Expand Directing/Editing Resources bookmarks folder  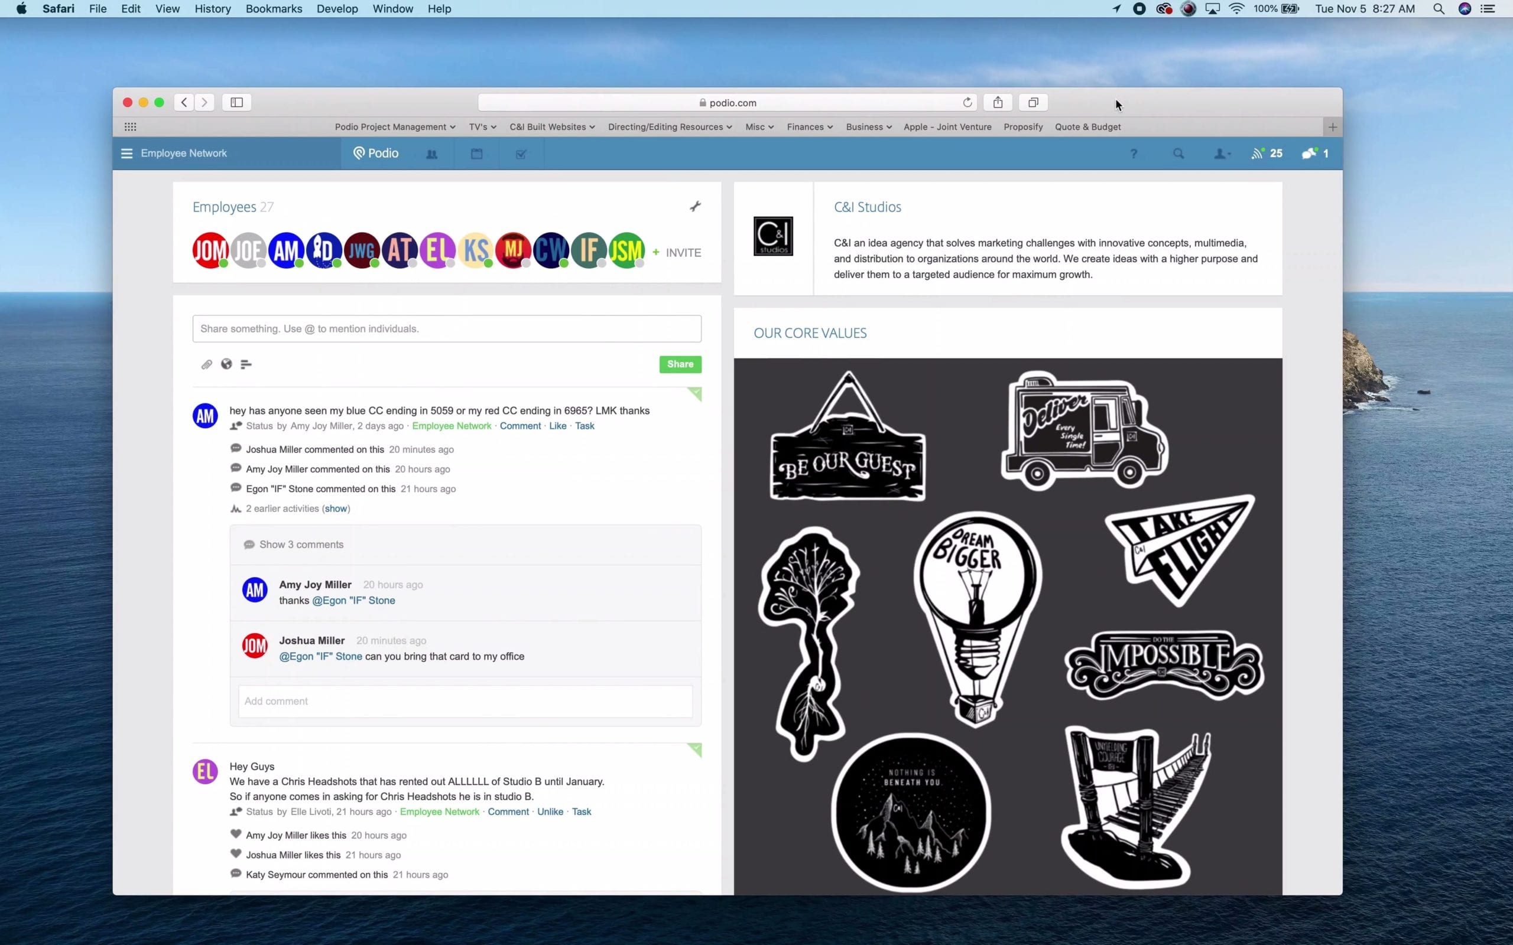tap(670, 127)
